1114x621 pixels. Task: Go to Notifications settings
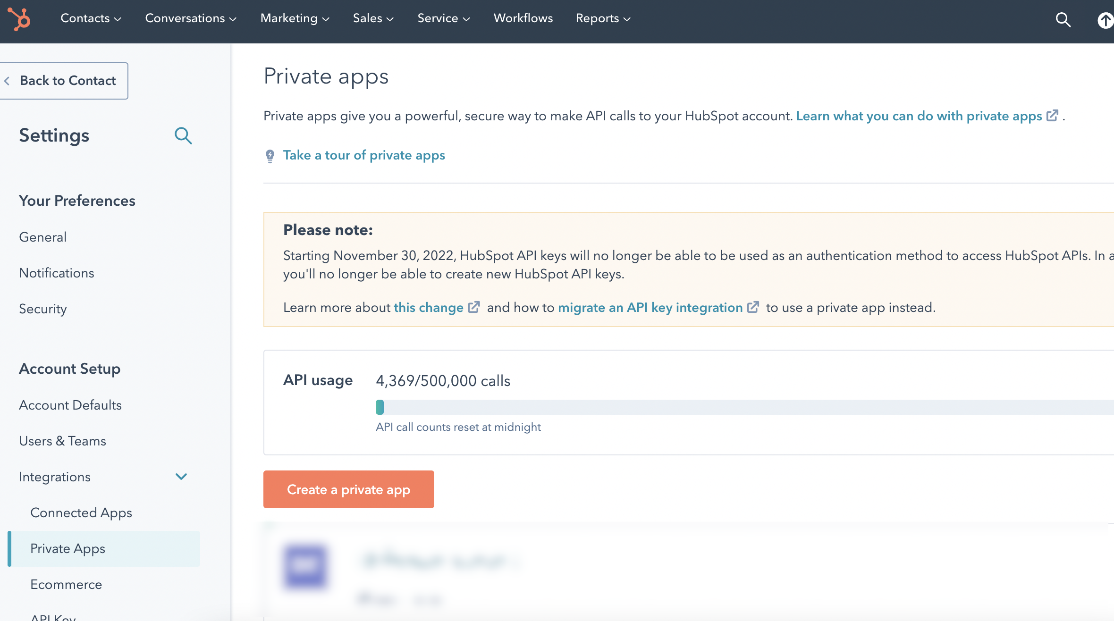click(56, 273)
